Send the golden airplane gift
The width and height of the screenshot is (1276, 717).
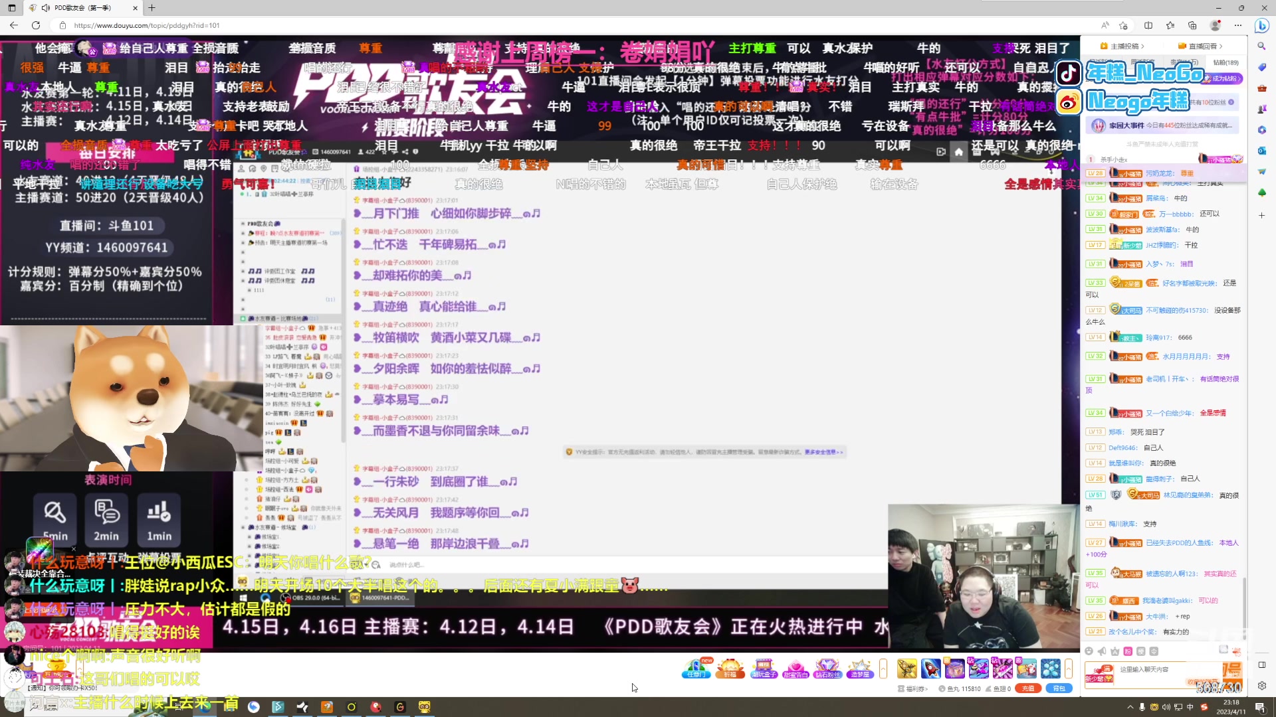click(906, 669)
